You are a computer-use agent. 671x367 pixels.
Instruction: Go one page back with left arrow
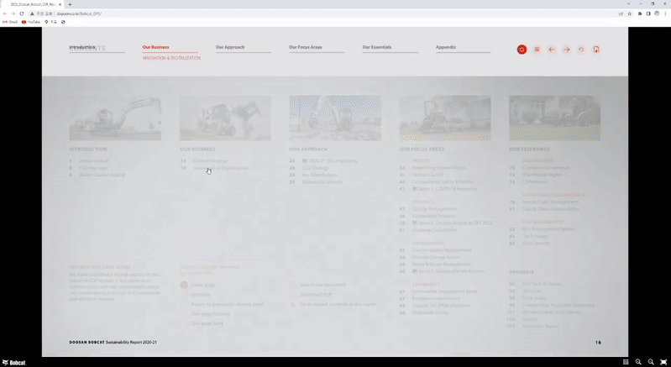click(552, 50)
